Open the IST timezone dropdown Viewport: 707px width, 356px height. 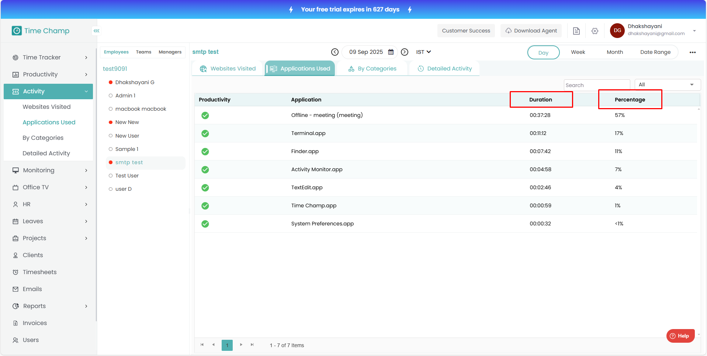click(x=423, y=52)
